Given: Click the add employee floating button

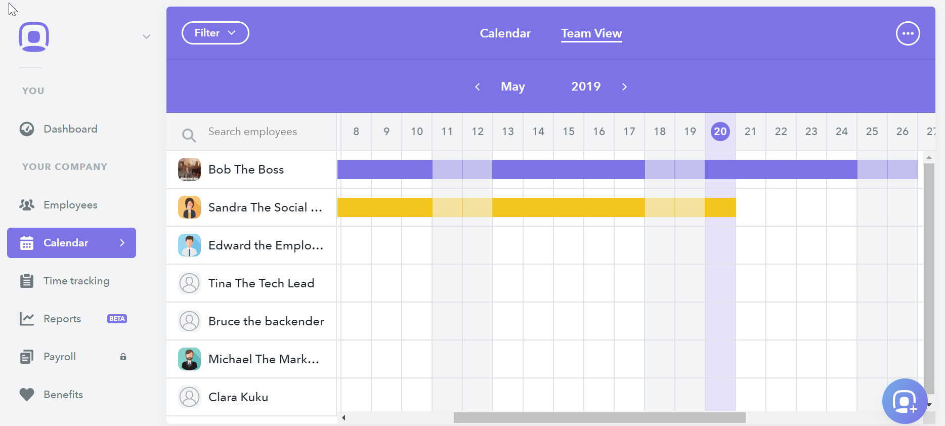Looking at the screenshot, I should tap(905, 402).
